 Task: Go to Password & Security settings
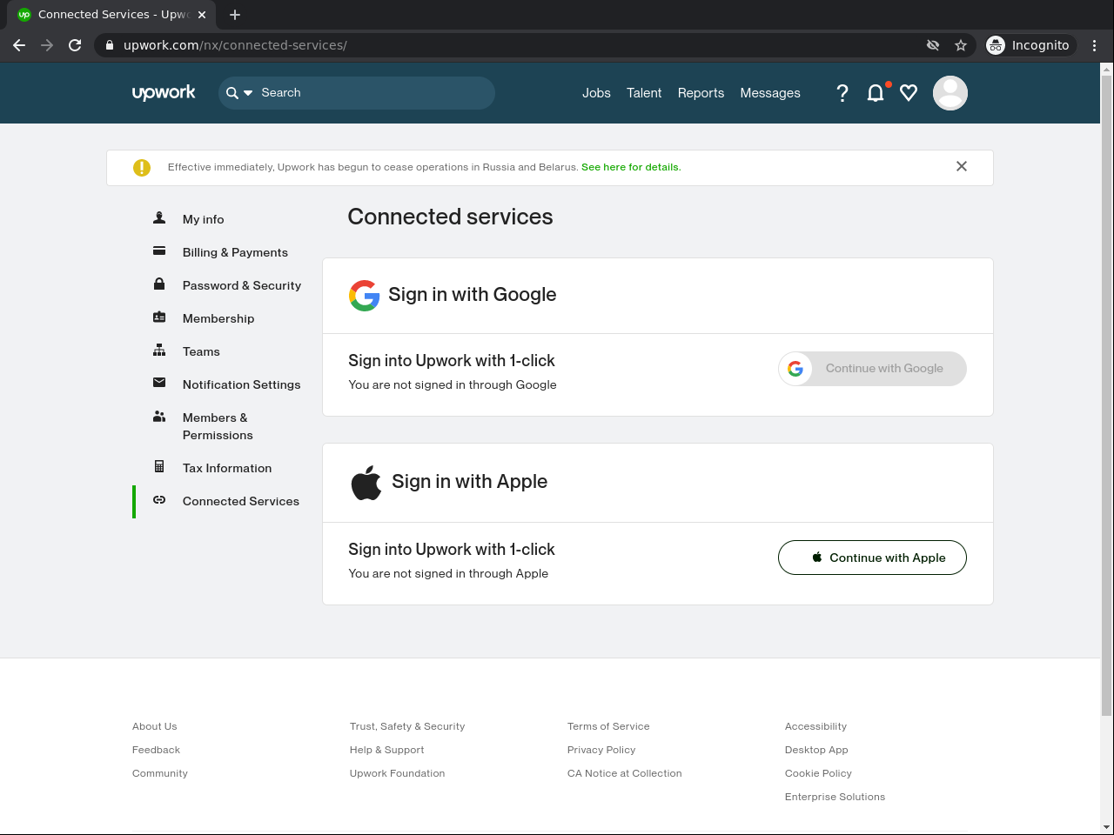pos(241,285)
